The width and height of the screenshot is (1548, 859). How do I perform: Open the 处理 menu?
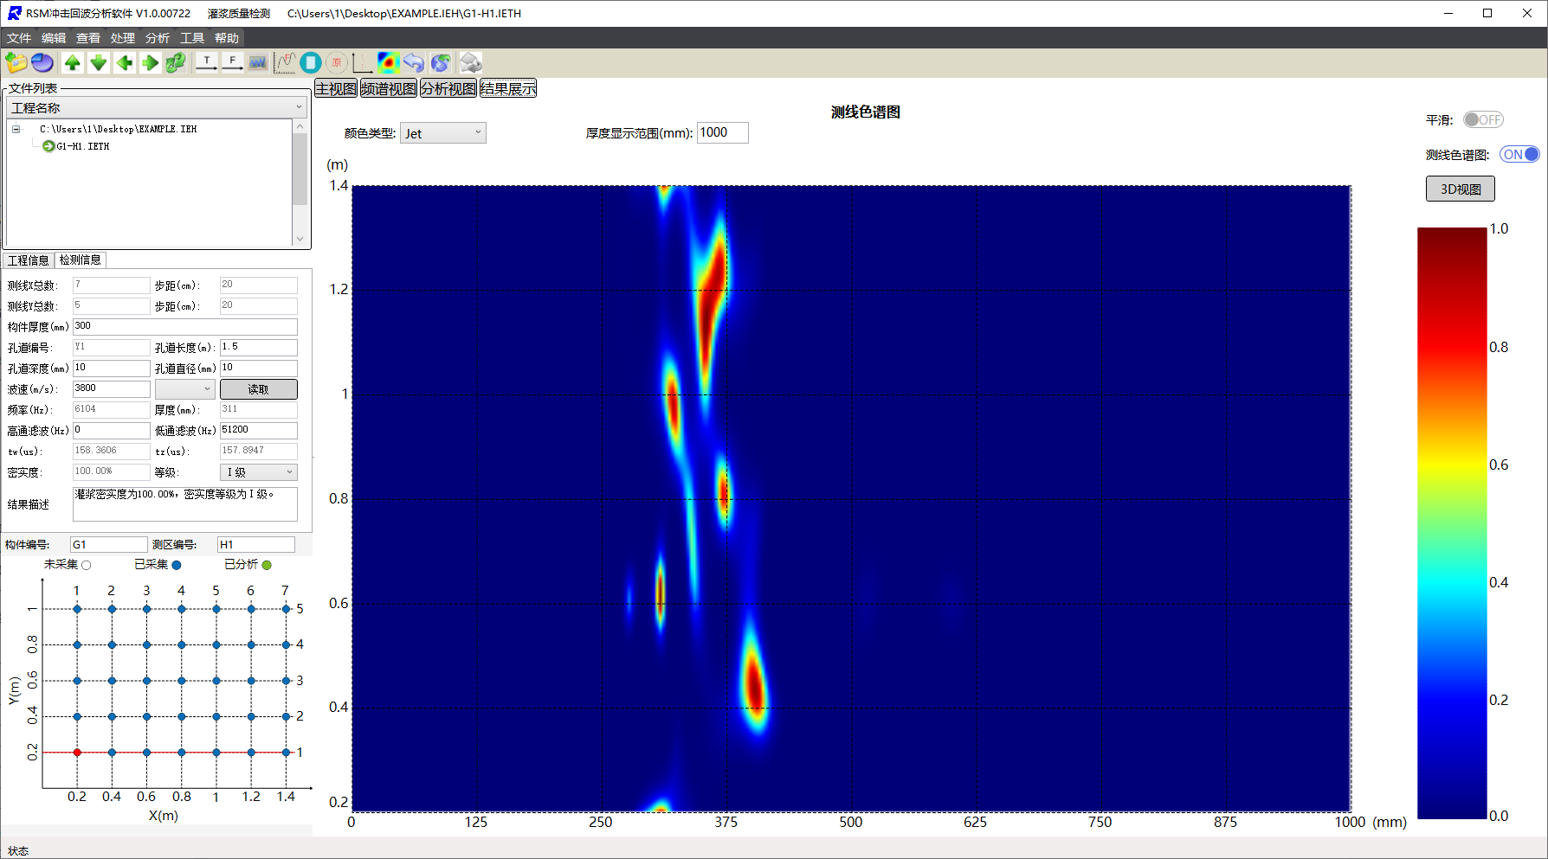point(123,38)
